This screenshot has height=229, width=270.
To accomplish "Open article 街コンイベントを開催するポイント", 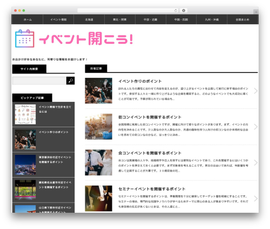I will point(150,117).
